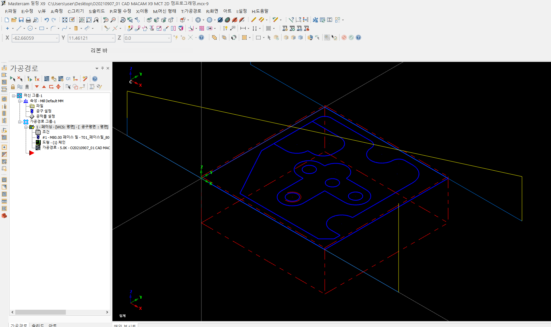551x327 pixels.
Task: Click the drawn rectangle shape tool
Action: coord(41,28)
